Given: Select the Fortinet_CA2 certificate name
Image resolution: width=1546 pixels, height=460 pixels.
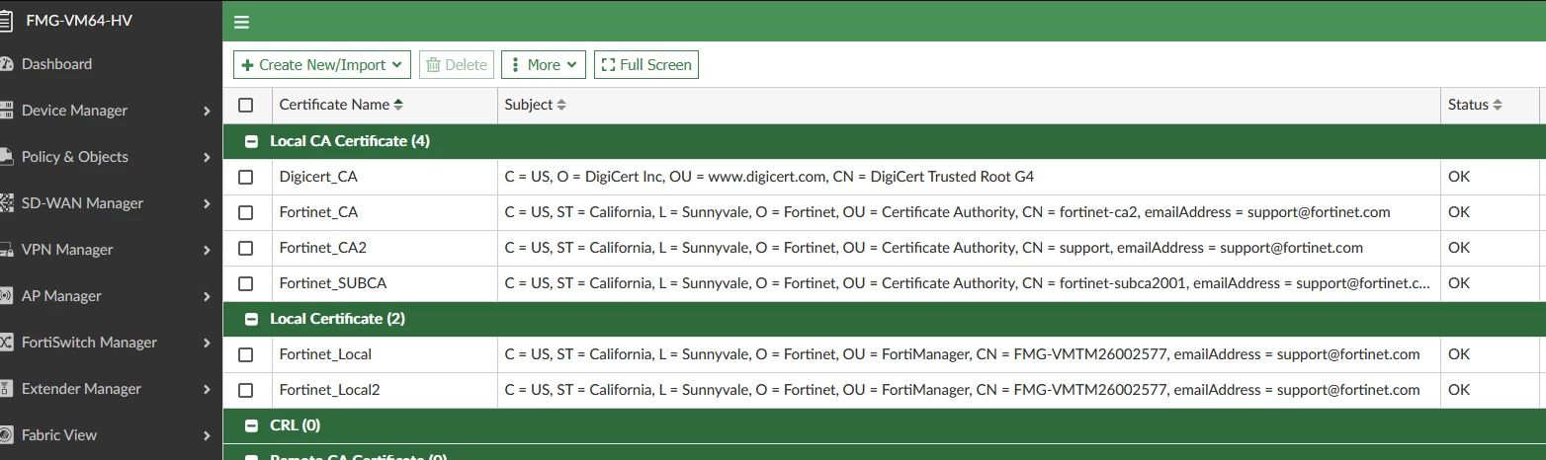Looking at the screenshot, I should click(x=323, y=248).
